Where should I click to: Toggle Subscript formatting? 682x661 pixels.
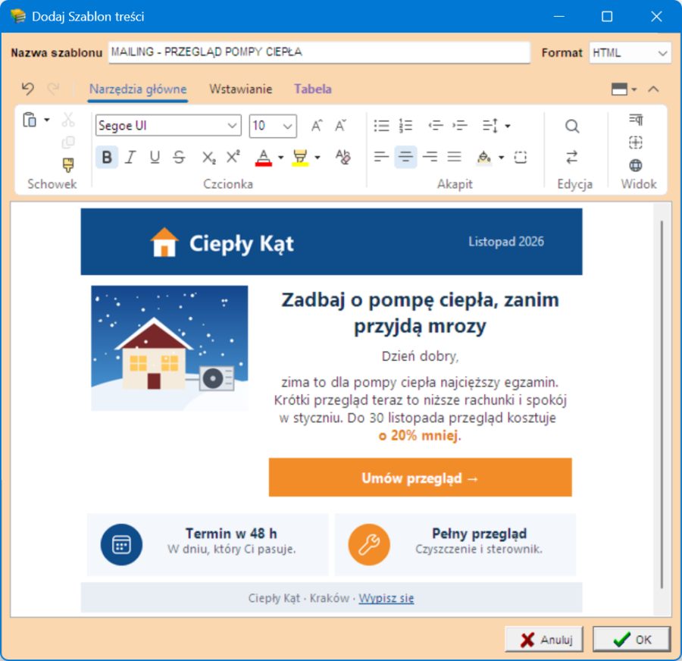[x=209, y=157]
